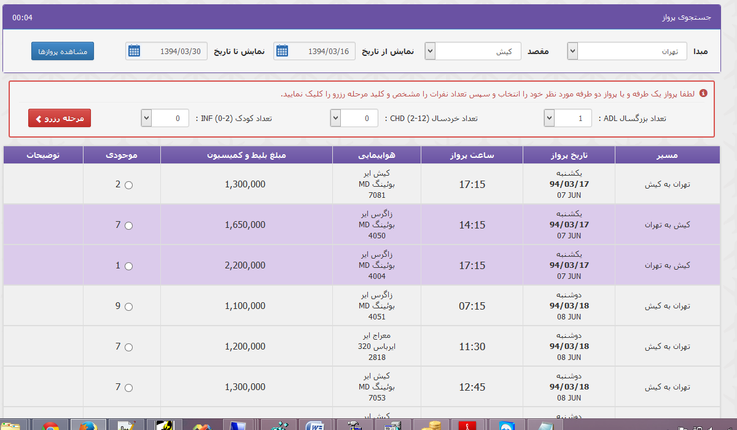Viewport: 737px width, 430px height.
Task: Click the مرحله رزرو reservation button
Action: (59, 119)
